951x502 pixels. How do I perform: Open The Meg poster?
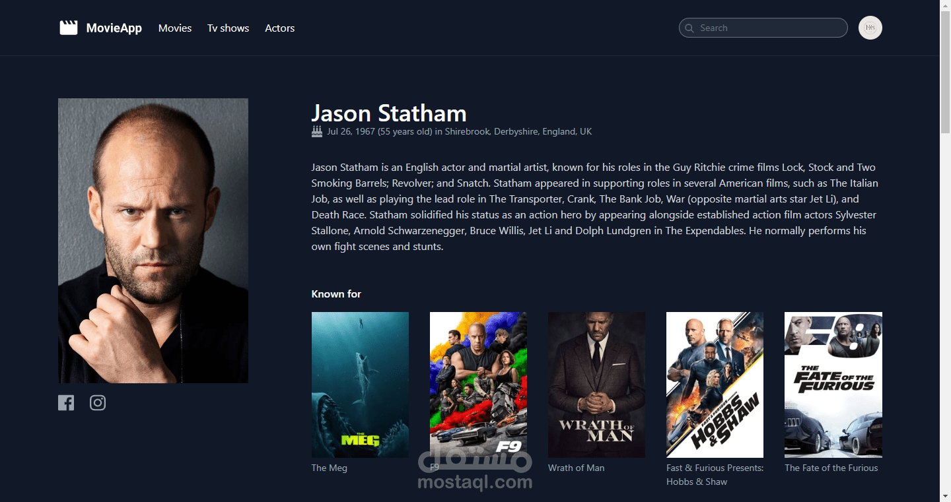tap(360, 385)
